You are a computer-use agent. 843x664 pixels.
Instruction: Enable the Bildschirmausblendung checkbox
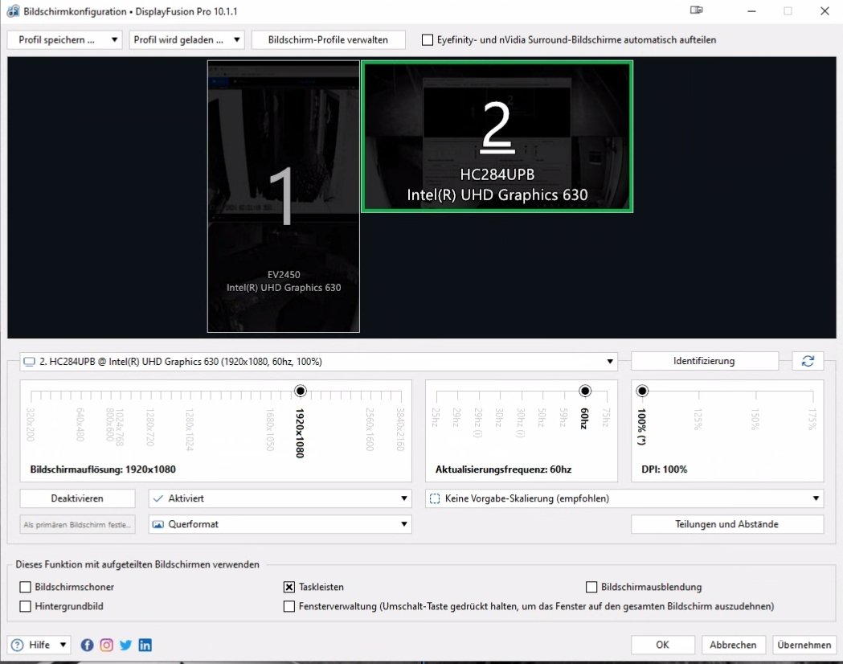point(591,587)
